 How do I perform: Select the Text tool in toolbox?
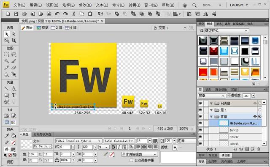click(x=13, y=95)
